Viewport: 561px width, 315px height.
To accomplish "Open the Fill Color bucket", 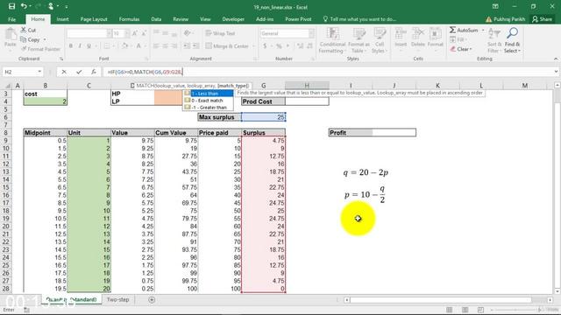I will click(x=124, y=45).
